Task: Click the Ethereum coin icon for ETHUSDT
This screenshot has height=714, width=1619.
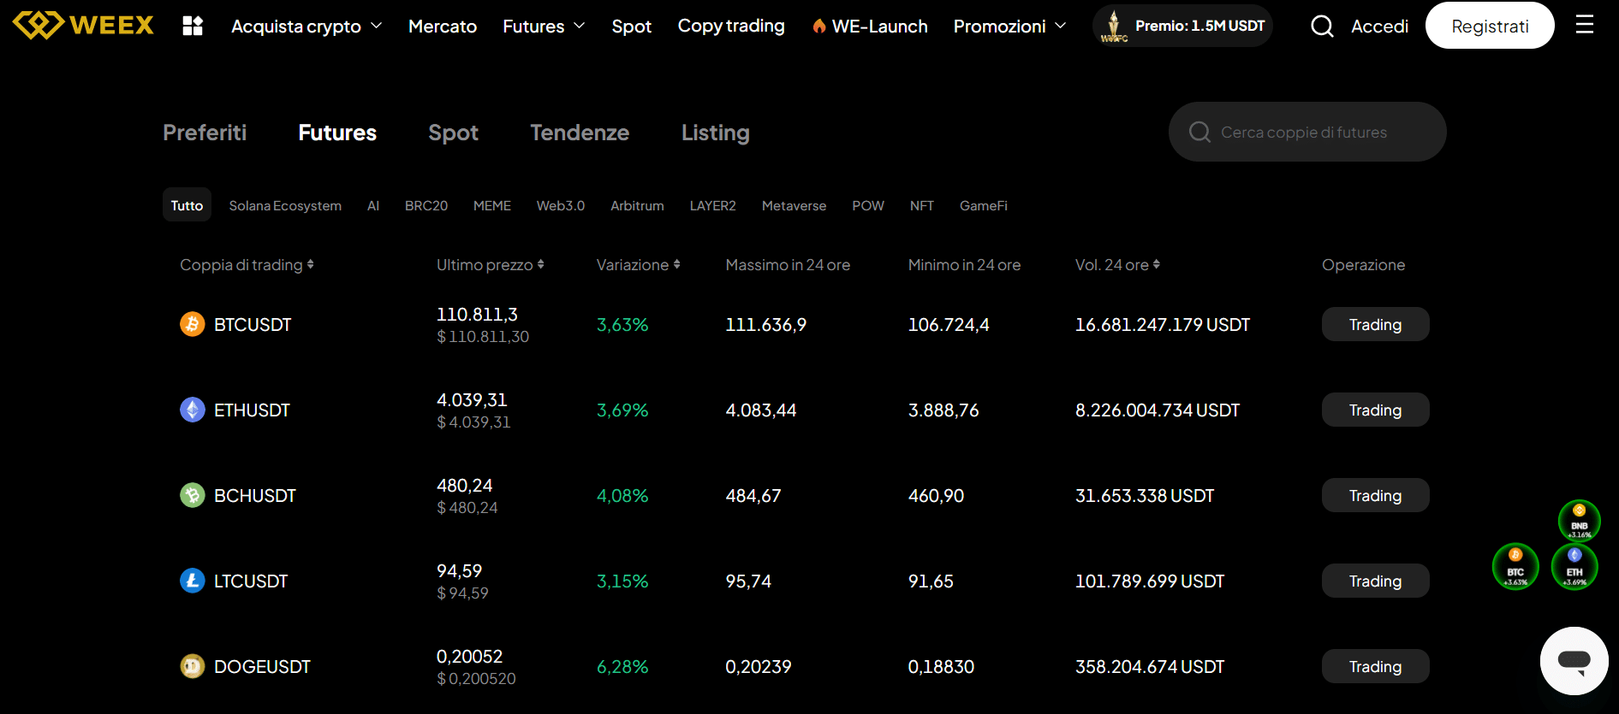Action: [x=193, y=410]
